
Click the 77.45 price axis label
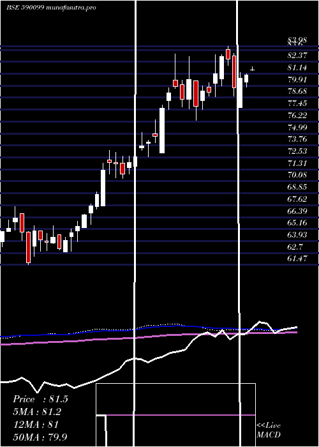[x=297, y=103]
